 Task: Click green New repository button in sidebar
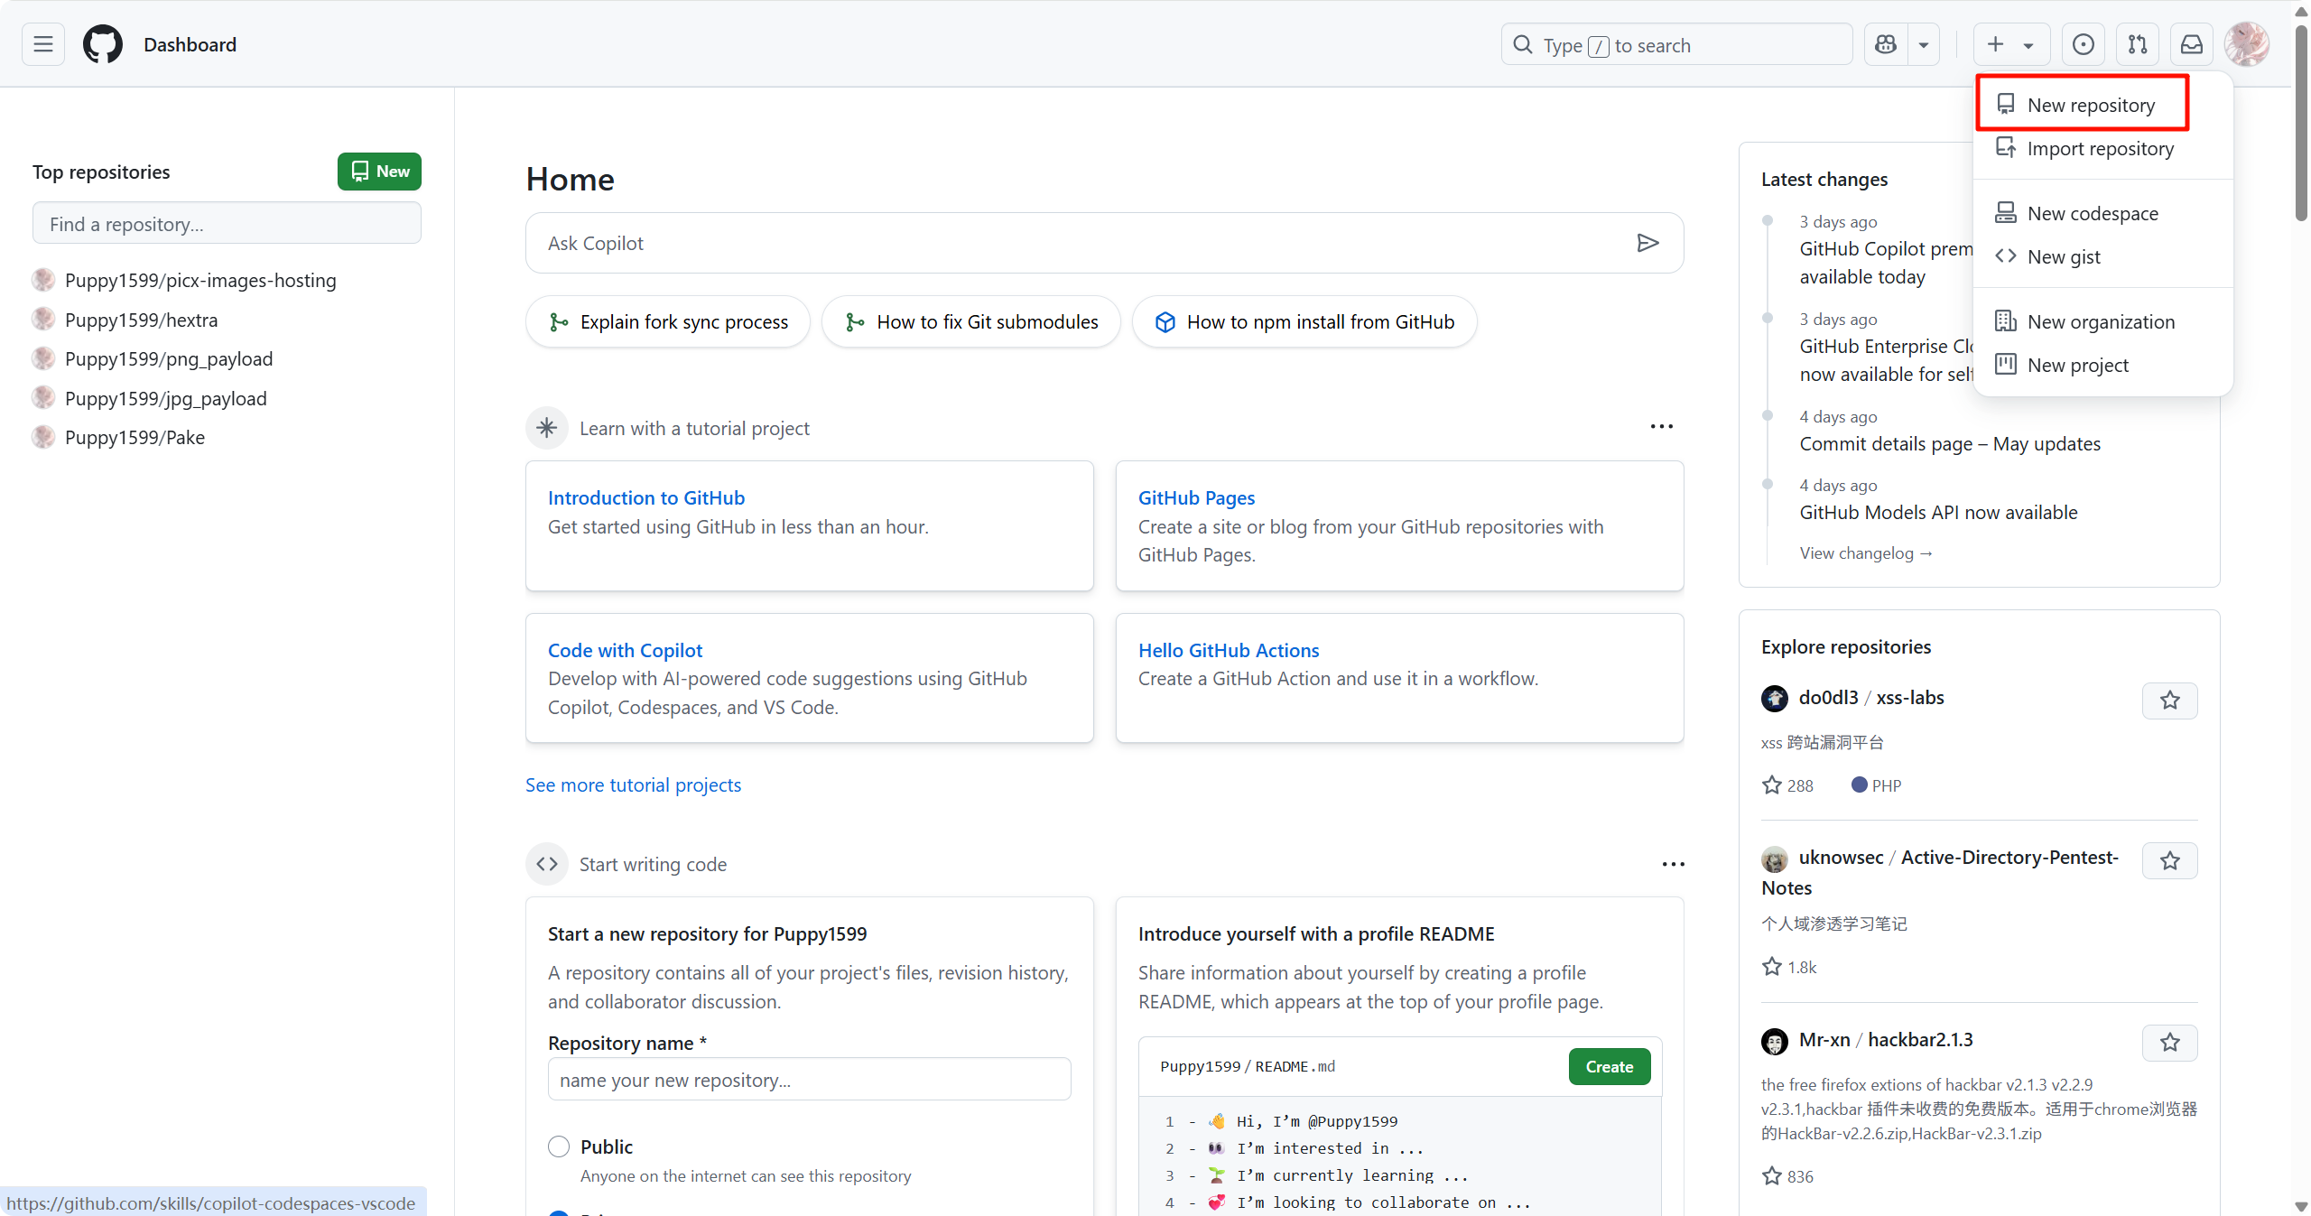pyautogui.click(x=379, y=172)
